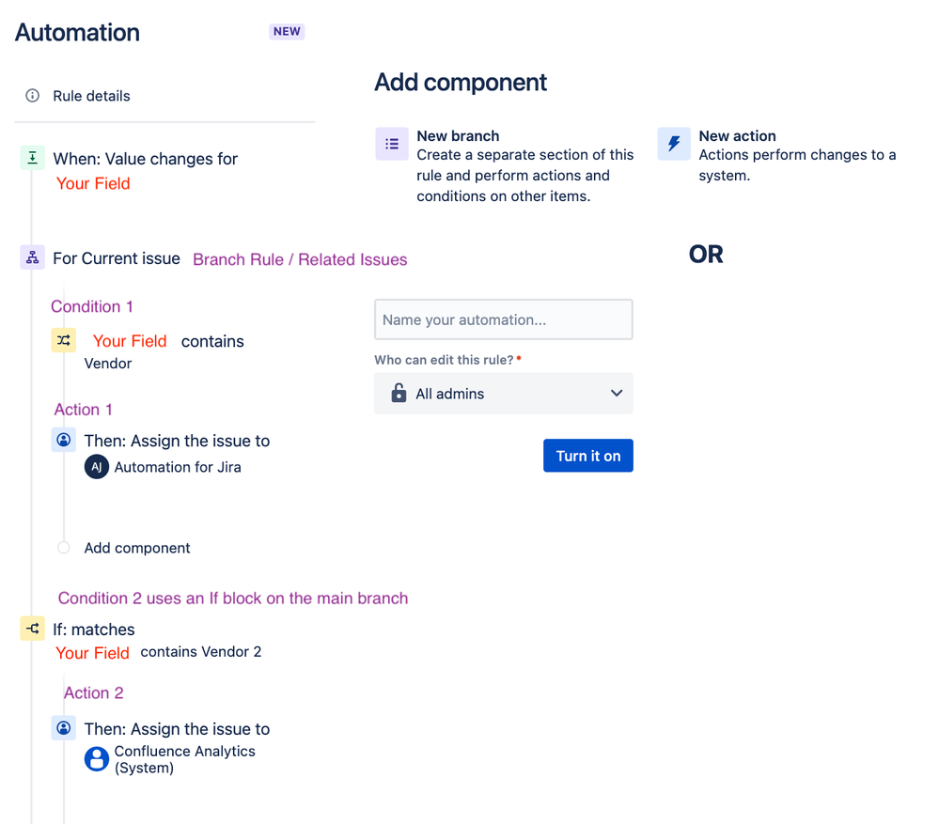Click the New branch list icon

pos(392,144)
